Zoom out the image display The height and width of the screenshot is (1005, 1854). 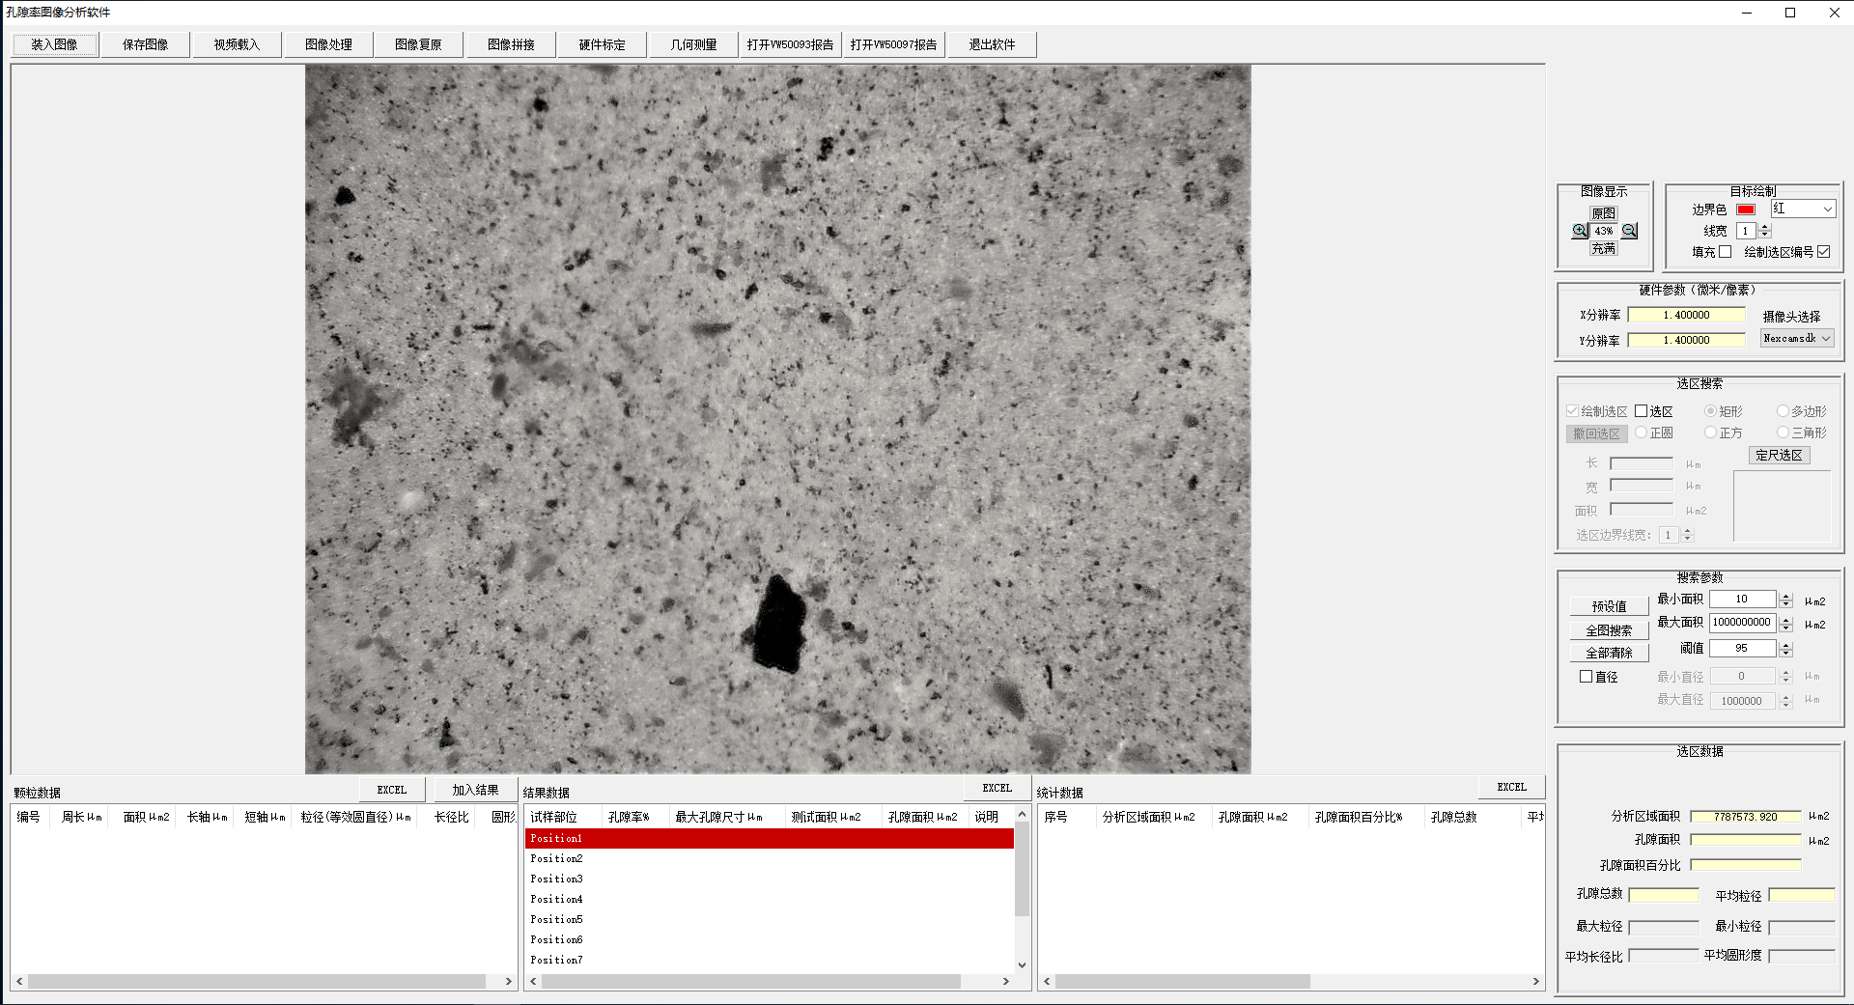[1629, 231]
